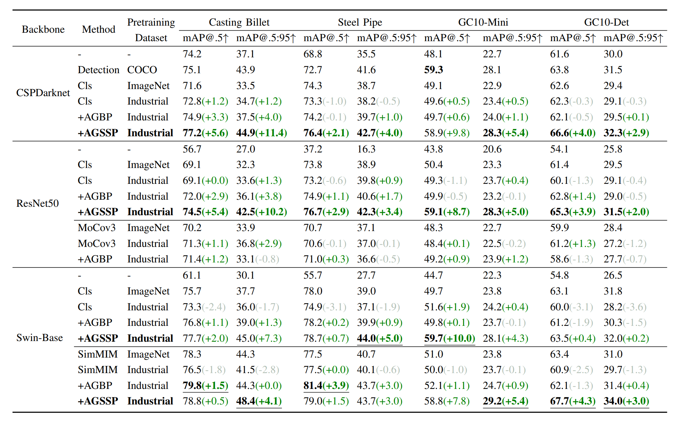The width and height of the screenshot is (676, 423).
Task: Select the "Swin-Base" backbone label
Action: [40, 338]
